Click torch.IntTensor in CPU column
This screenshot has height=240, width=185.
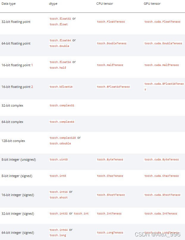coord(109,214)
